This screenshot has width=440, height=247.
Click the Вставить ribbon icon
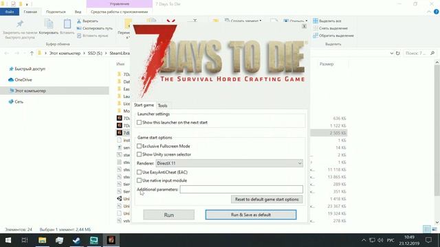[x=67, y=24]
